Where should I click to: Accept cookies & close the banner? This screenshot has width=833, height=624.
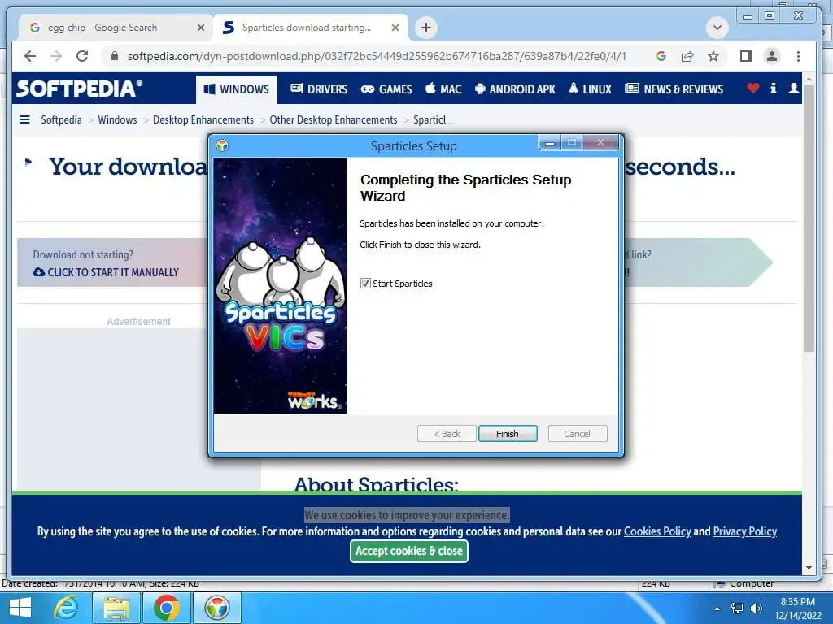(409, 551)
